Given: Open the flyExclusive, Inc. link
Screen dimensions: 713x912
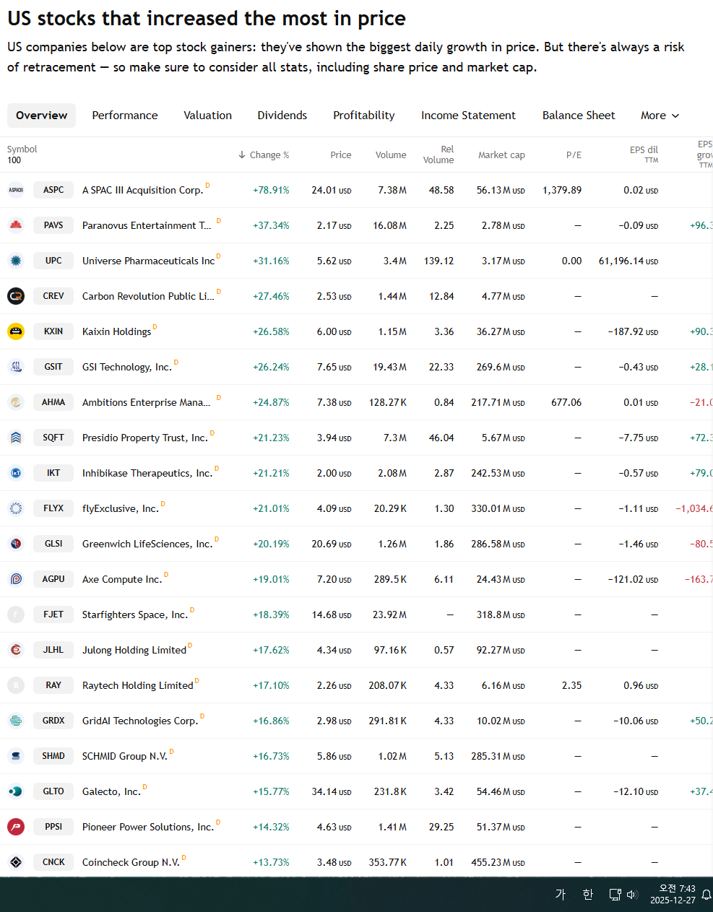Looking at the screenshot, I should coord(121,508).
